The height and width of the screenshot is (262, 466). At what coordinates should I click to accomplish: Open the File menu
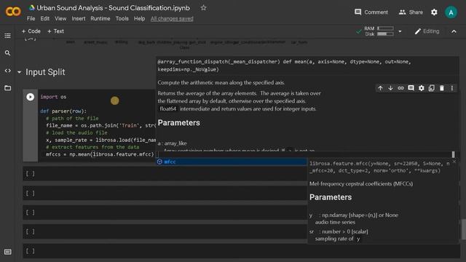(x=31, y=19)
